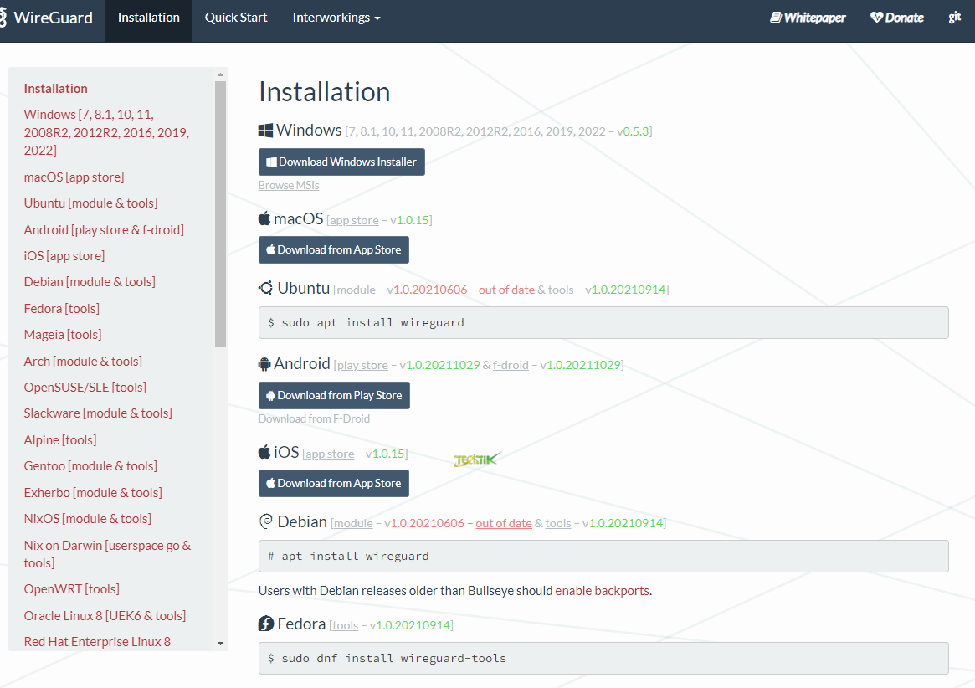The width and height of the screenshot is (975, 688).
Task: Select Nix on Darwin in sidebar
Action: click(108, 553)
